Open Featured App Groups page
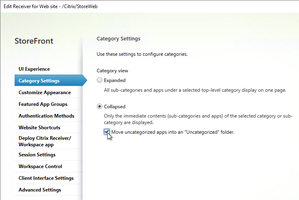The width and height of the screenshot is (299, 200). point(49,104)
